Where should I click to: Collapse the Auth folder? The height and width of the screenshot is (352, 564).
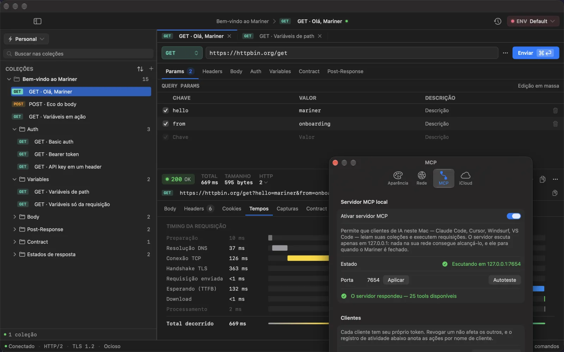point(14,129)
